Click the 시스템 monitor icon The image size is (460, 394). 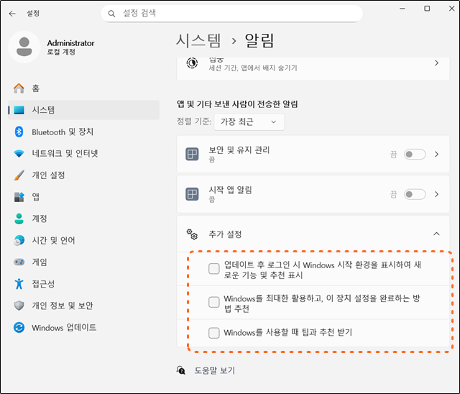tap(19, 110)
